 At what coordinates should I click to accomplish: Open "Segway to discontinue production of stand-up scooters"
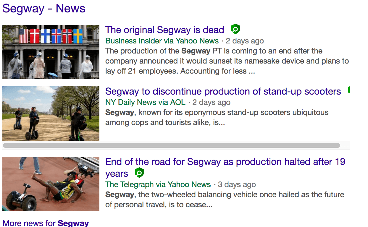(223, 91)
